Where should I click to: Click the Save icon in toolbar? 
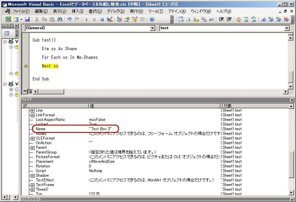[27, 20]
